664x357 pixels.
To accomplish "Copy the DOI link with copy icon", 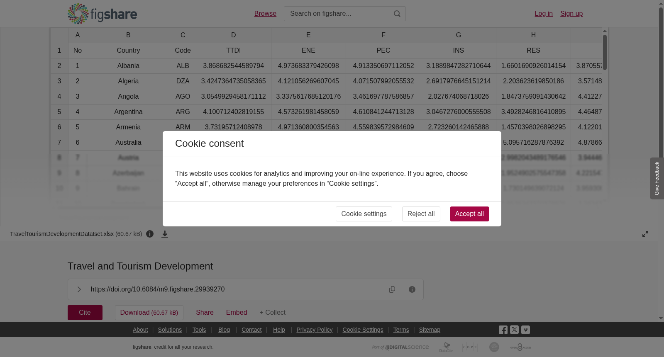I will (392, 289).
